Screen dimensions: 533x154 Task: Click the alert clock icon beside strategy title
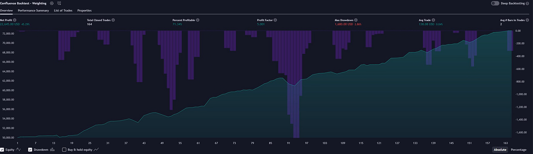[x=60, y=3]
